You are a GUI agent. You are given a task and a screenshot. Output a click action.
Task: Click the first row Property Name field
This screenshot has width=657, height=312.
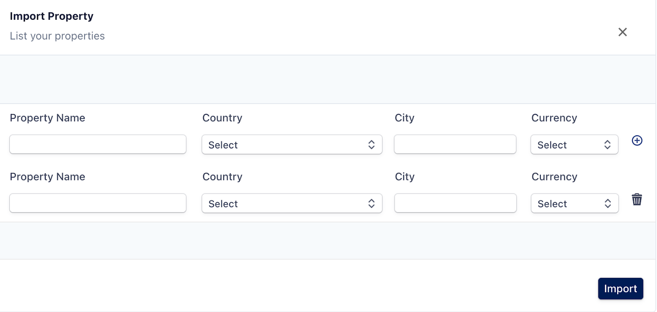pos(98,144)
